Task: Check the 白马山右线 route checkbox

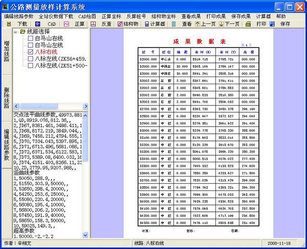Action: click(30, 38)
